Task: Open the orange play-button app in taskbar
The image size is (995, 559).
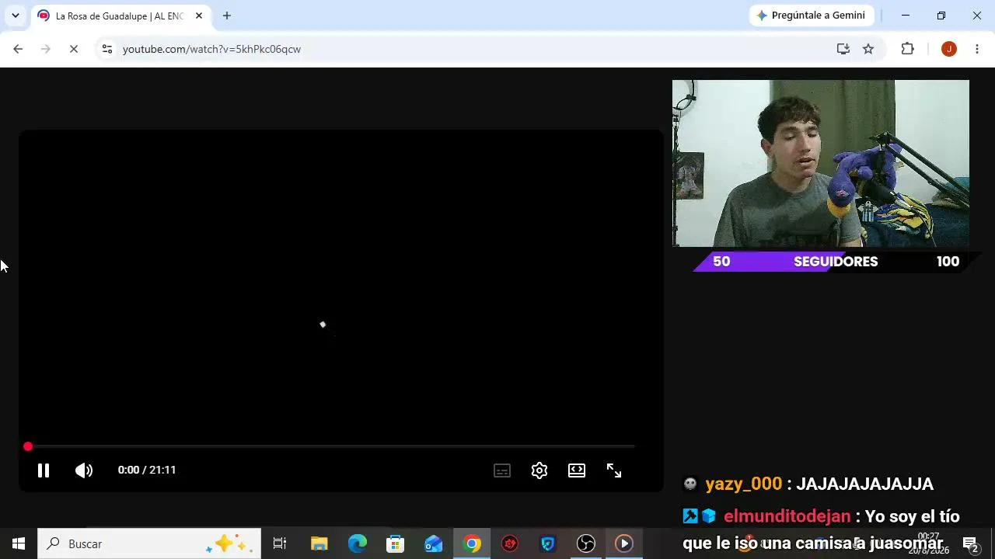Action: [624, 543]
